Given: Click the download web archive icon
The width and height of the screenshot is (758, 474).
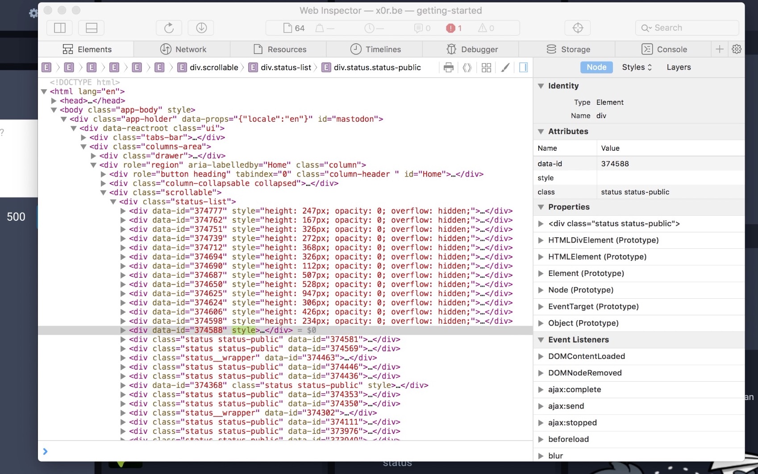Looking at the screenshot, I should pyautogui.click(x=201, y=28).
